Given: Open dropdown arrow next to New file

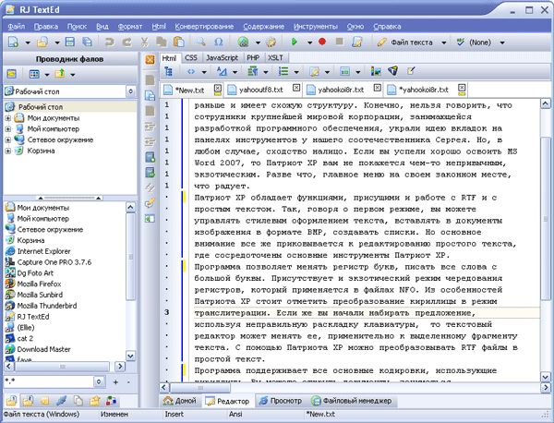Looking at the screenshot, I should click(x=28, y=42).
